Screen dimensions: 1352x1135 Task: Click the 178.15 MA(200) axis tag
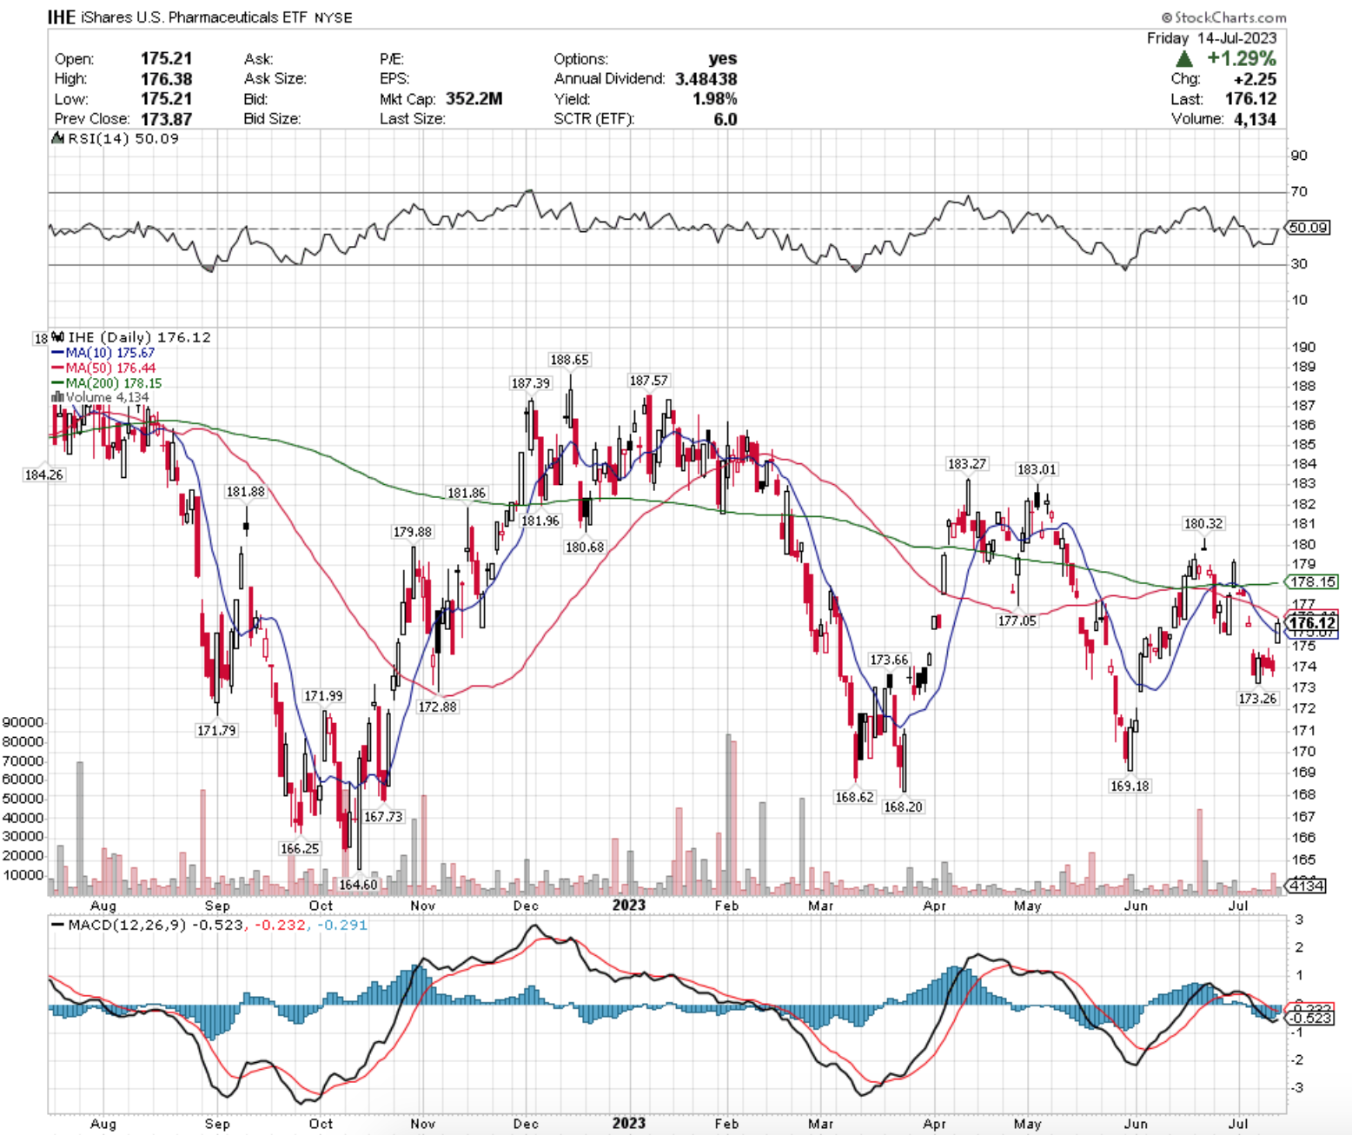pyautogui.click(x=1313, y=581)
